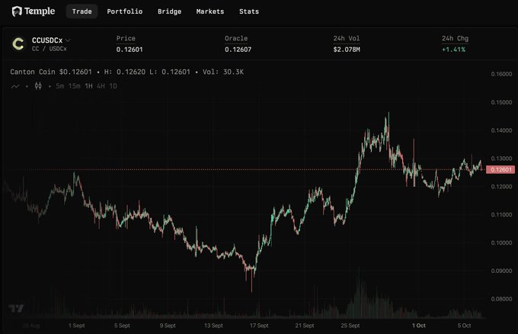This screenshot has width=518, height=334.
Task: Click the 17 Sept date on time axis
Action: click(259, 326)
